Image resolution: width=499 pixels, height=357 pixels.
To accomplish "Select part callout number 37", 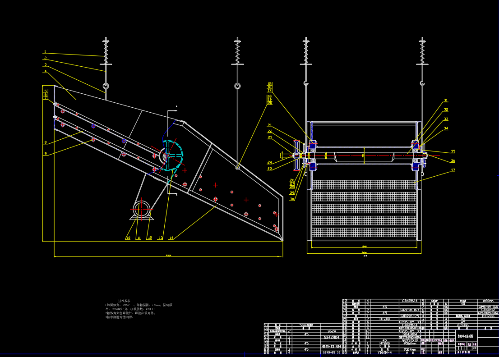I will pyautogui.click(x=453, y=170).
